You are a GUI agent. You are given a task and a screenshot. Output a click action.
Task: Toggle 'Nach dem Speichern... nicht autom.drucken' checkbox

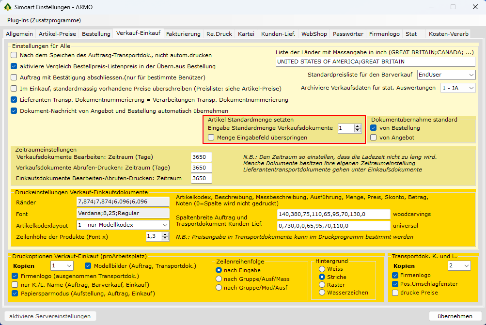14,55
